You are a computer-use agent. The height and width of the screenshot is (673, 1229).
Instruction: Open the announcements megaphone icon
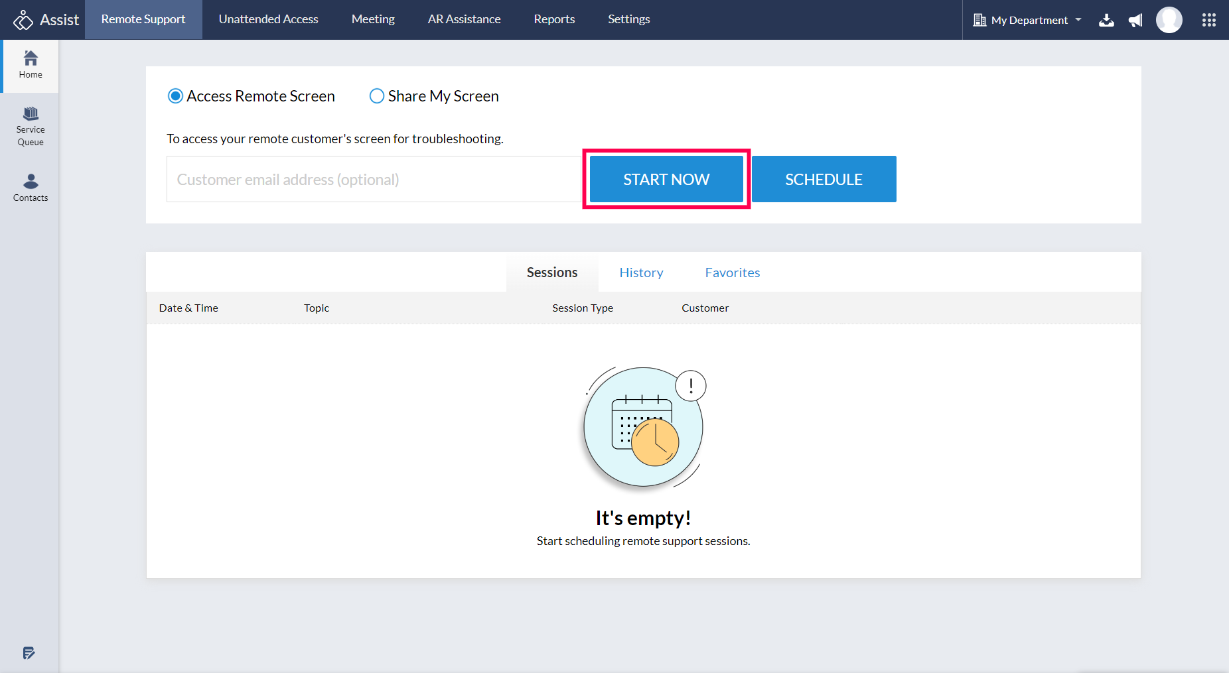pyautogui.click(x=1135, y=20)
